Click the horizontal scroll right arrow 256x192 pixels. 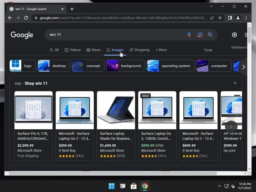click(245, 173)
